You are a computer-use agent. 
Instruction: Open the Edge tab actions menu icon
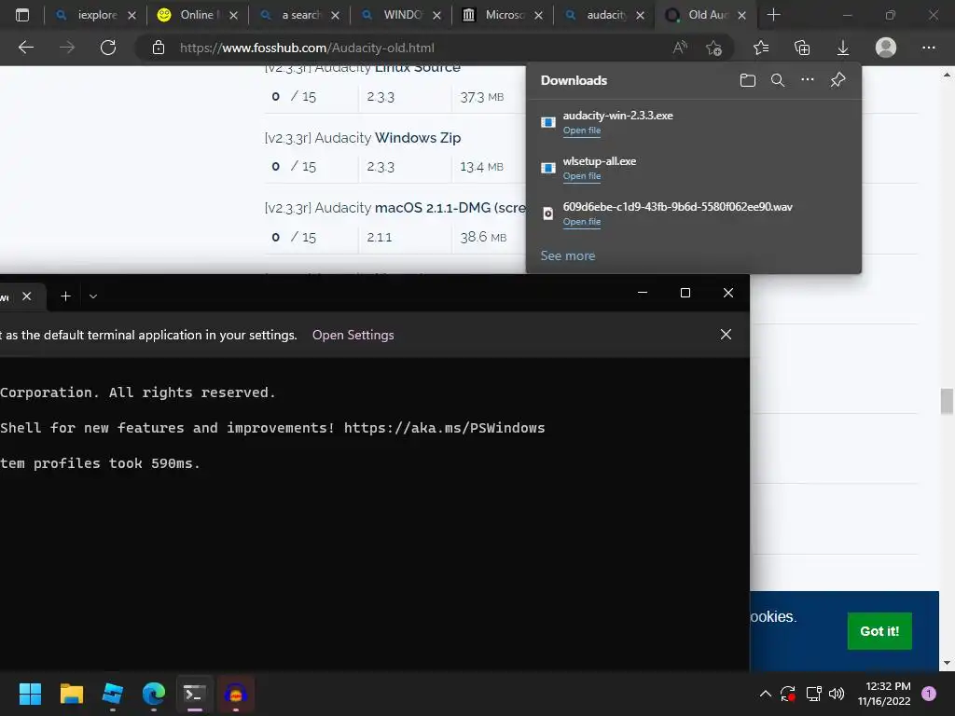coord(22,15)
